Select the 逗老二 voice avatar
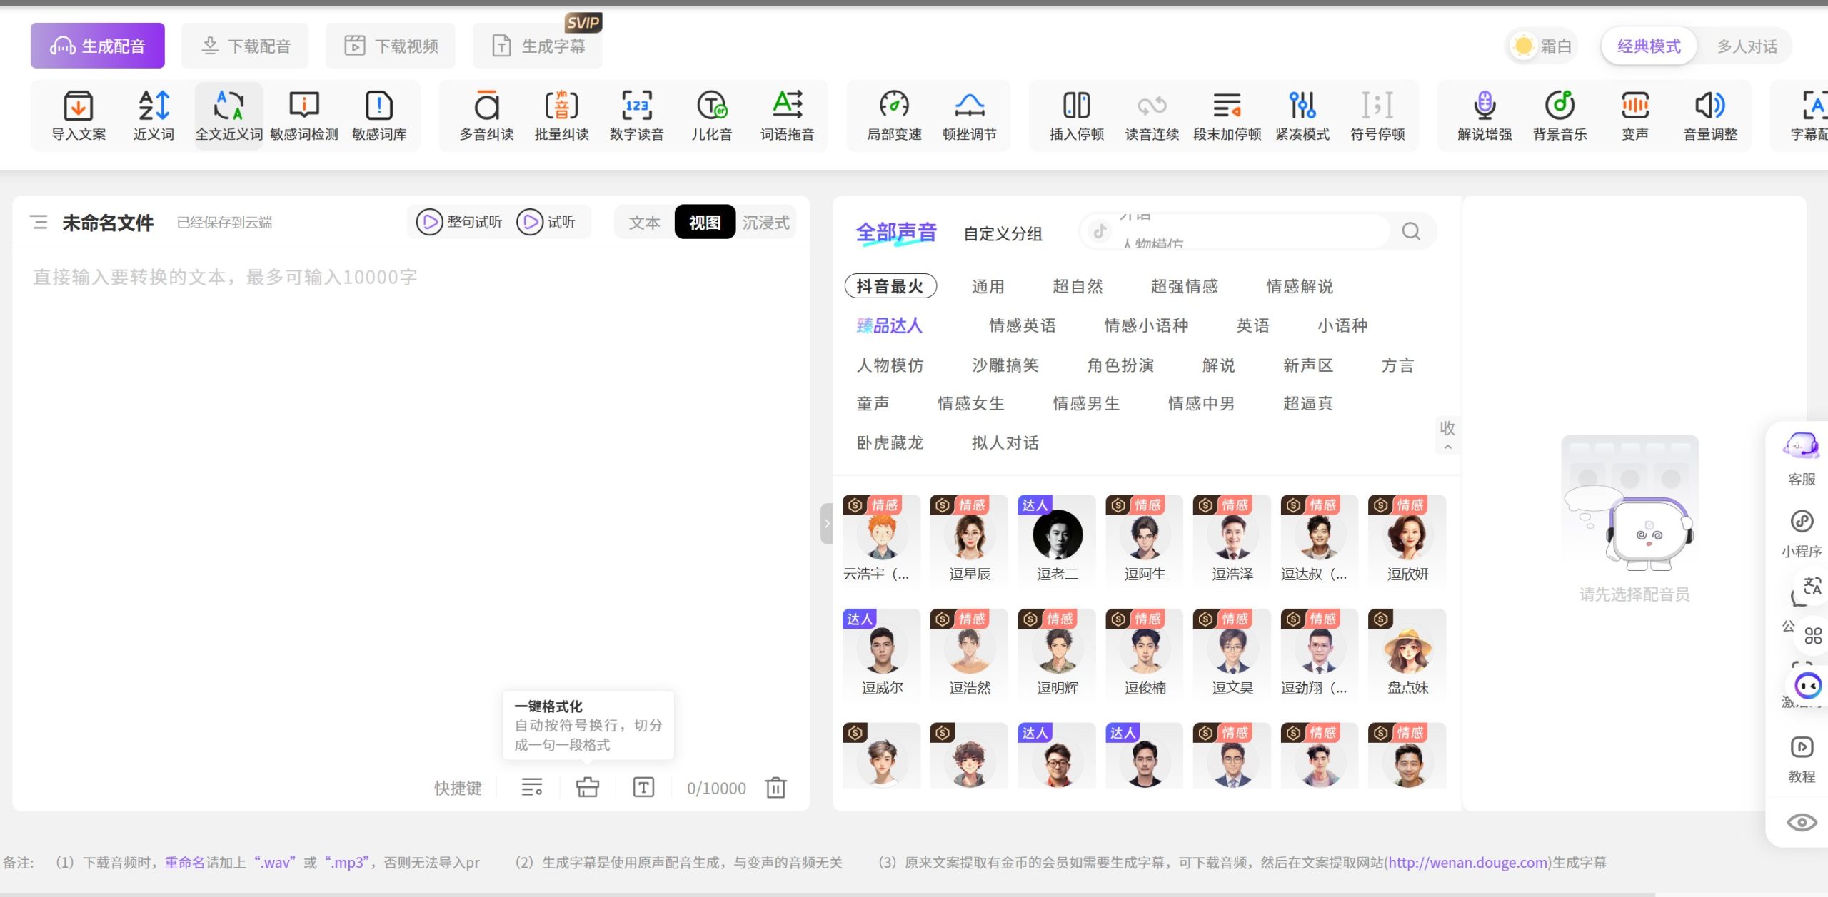This screenshot has height=897, width=1828. pos(1056,534)
